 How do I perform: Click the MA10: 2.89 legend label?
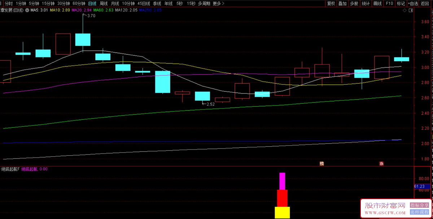point(60,10)
